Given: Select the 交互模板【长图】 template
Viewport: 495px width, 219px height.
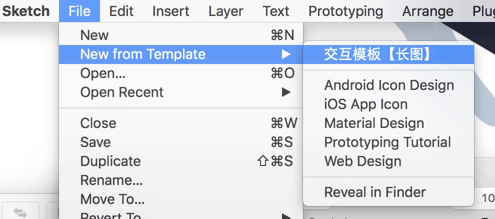Looking at the screenshot, I should point(377,54).
